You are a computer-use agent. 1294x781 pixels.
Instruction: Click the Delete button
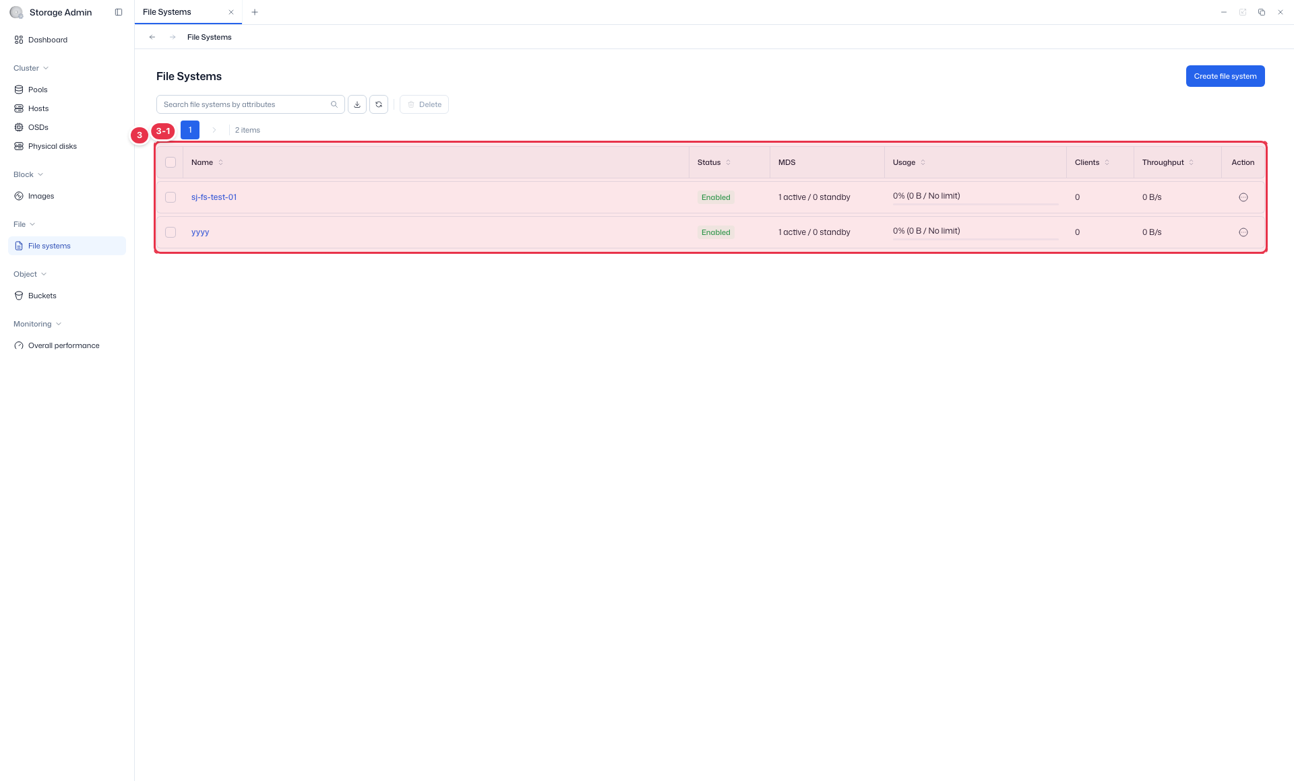pyautogui.click(x=425, y=104)
